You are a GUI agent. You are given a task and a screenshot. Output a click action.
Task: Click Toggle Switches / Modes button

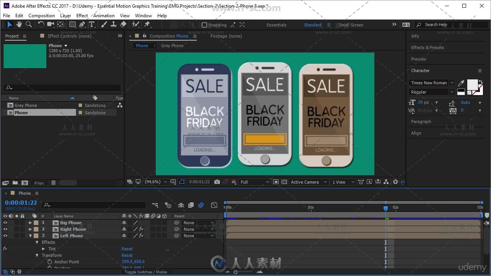[146, 272]
